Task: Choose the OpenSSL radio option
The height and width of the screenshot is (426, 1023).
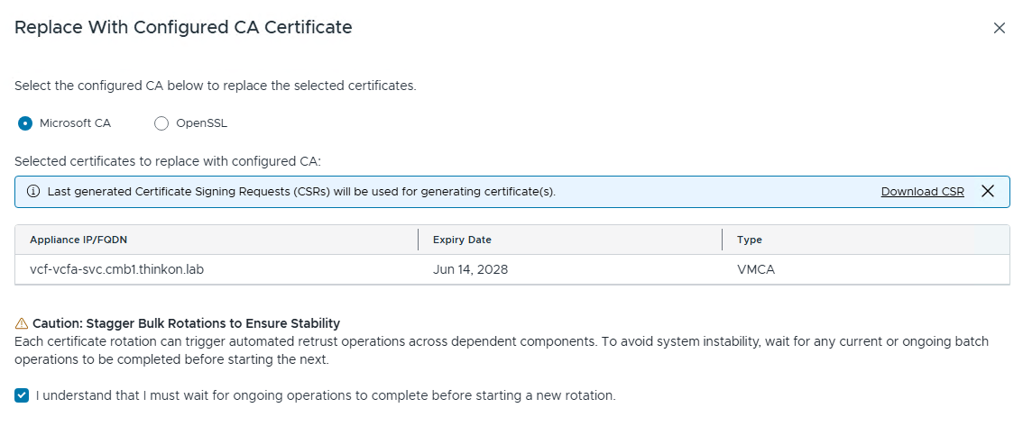Action: [x=161, y=123]
